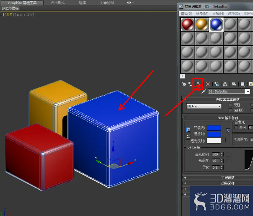Click Assign Material to Selection icon

pos(198,84)
